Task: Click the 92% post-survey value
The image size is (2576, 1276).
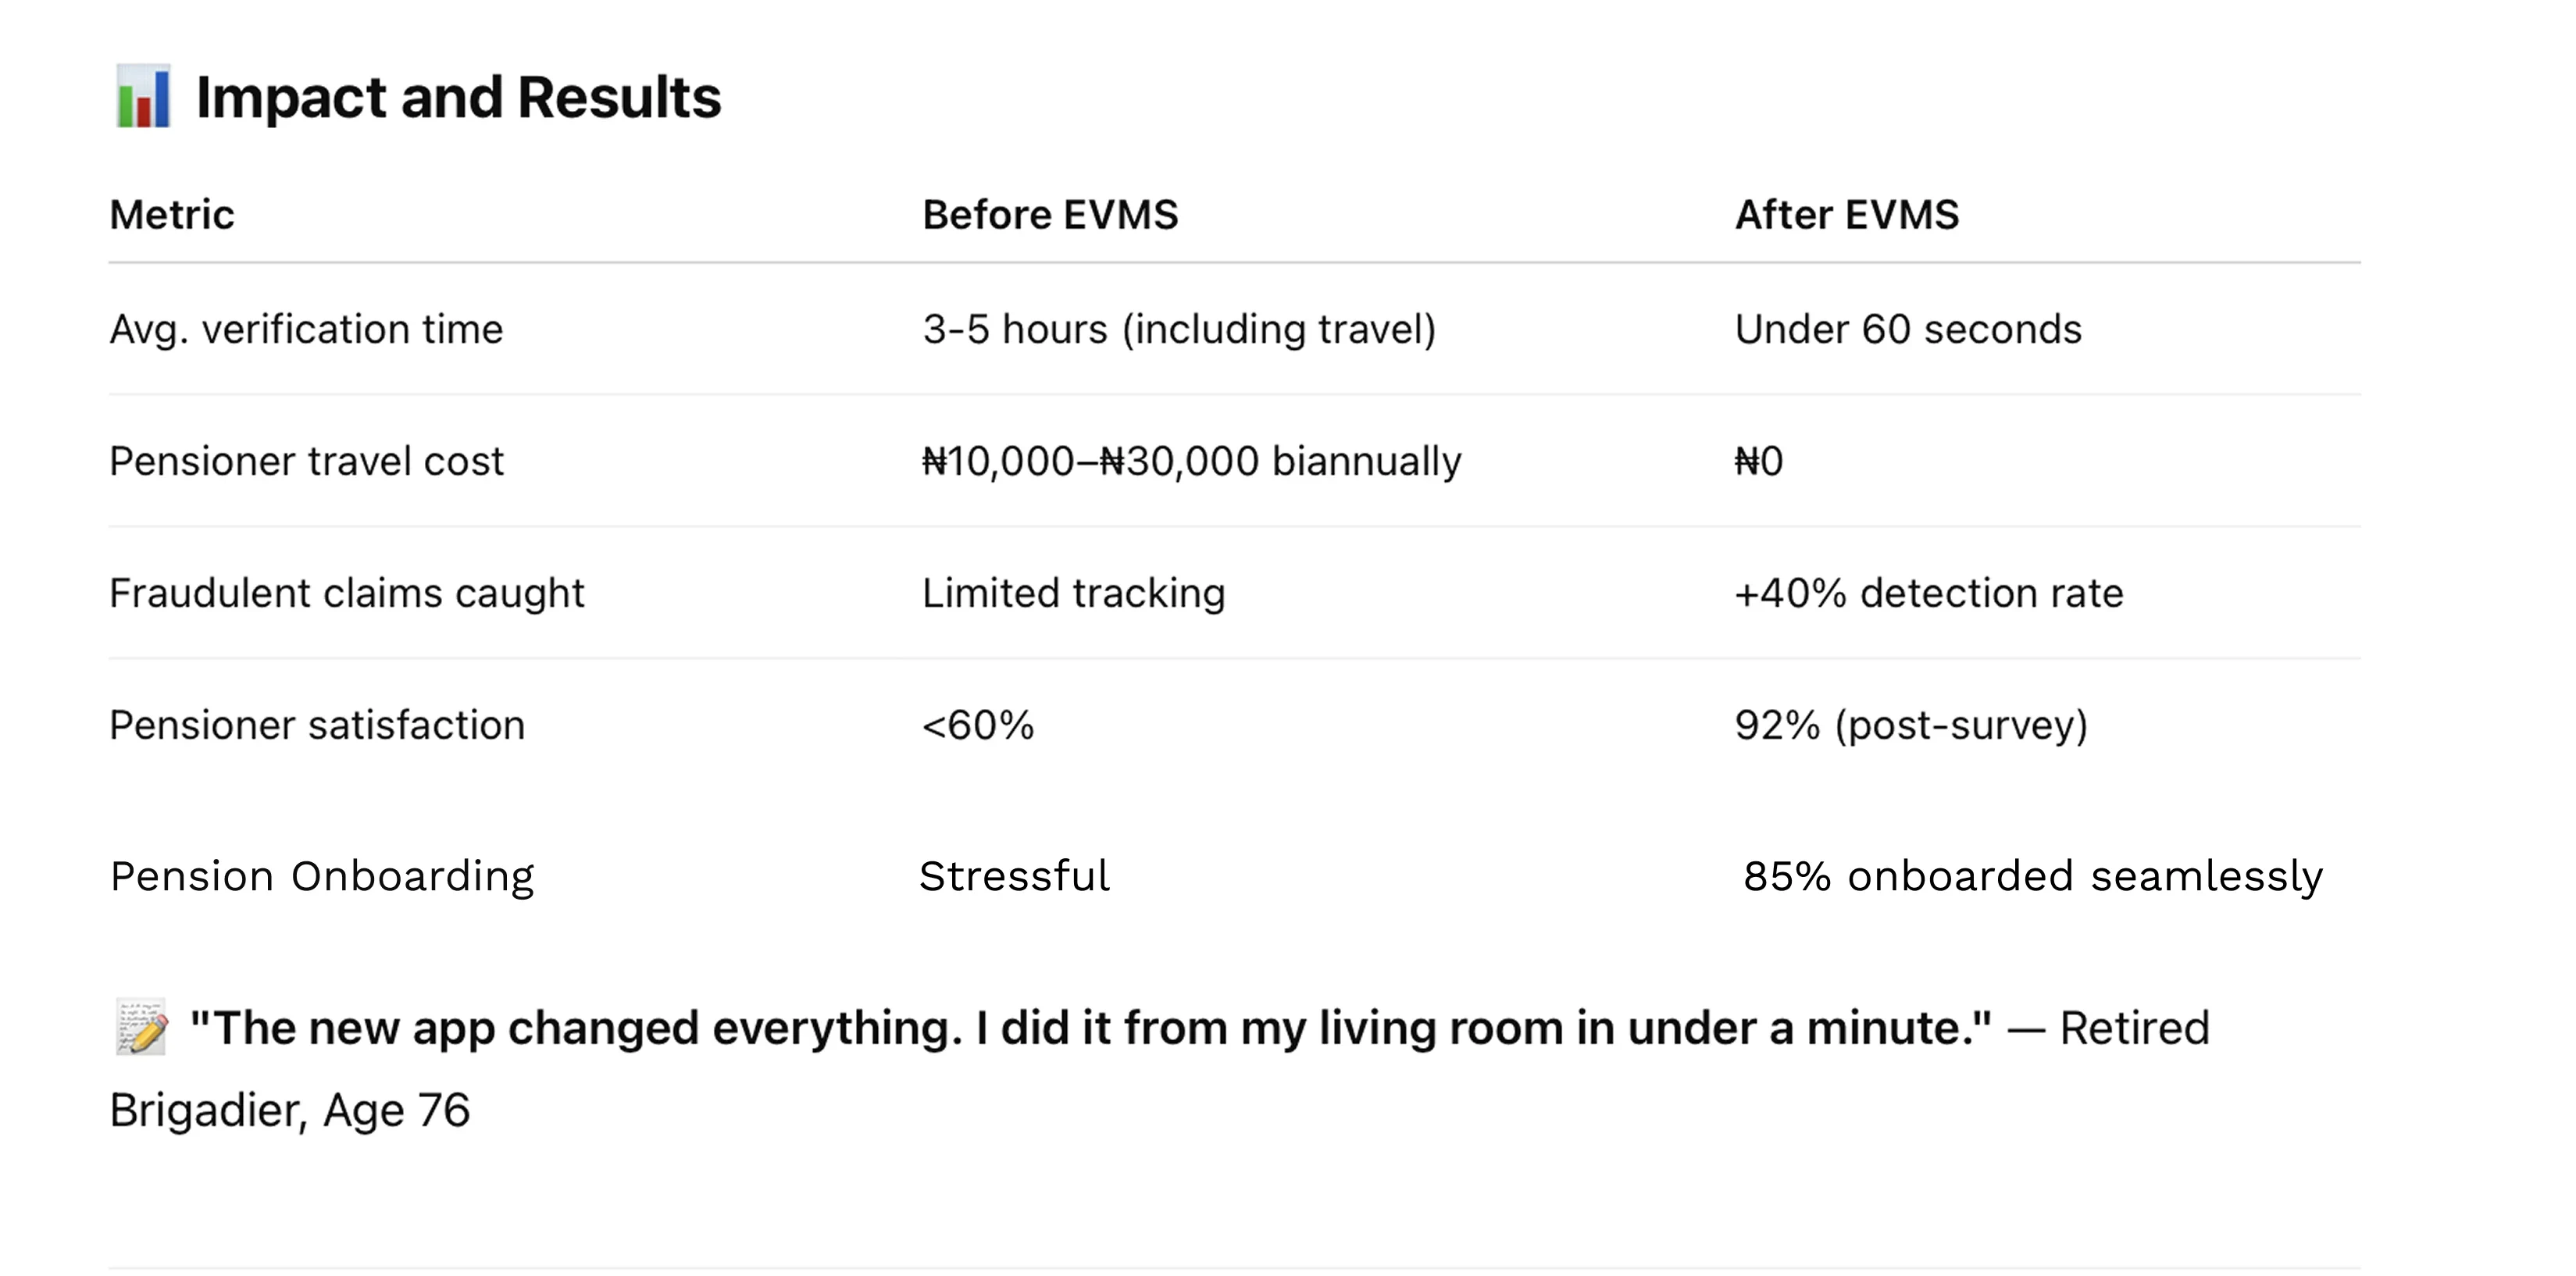Action: 1911,725
